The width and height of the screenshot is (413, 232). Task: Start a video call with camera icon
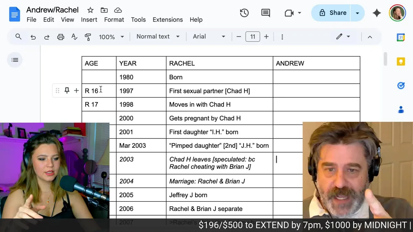(289, 13)
